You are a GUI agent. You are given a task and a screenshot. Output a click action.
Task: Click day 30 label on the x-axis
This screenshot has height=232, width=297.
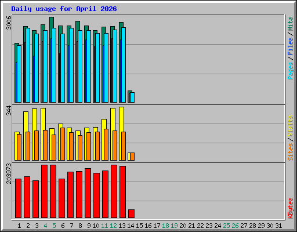(x=270, y=226)
